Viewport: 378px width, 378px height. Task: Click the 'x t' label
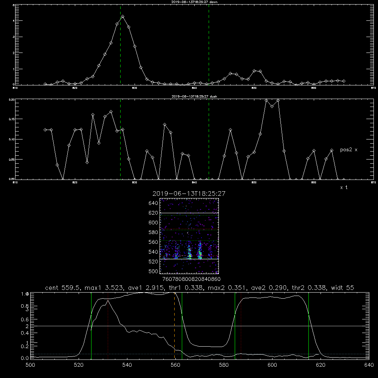344,187
